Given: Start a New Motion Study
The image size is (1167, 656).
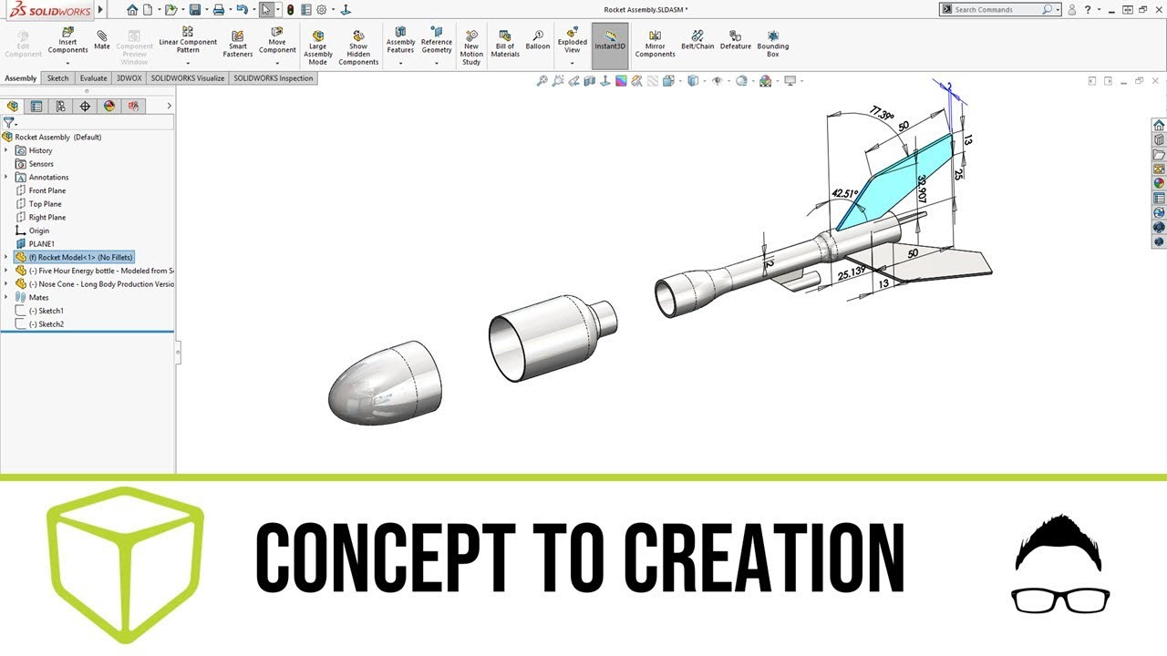Looking at the screenshot, I should (x=471, y=47).
